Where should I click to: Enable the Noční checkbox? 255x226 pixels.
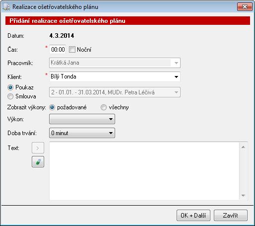pyautogui.click(x=72, y=49)
